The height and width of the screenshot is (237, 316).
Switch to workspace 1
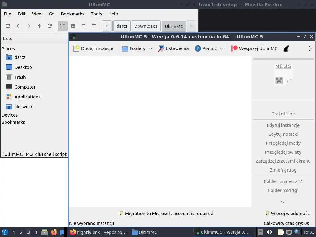tap(14, 232)
